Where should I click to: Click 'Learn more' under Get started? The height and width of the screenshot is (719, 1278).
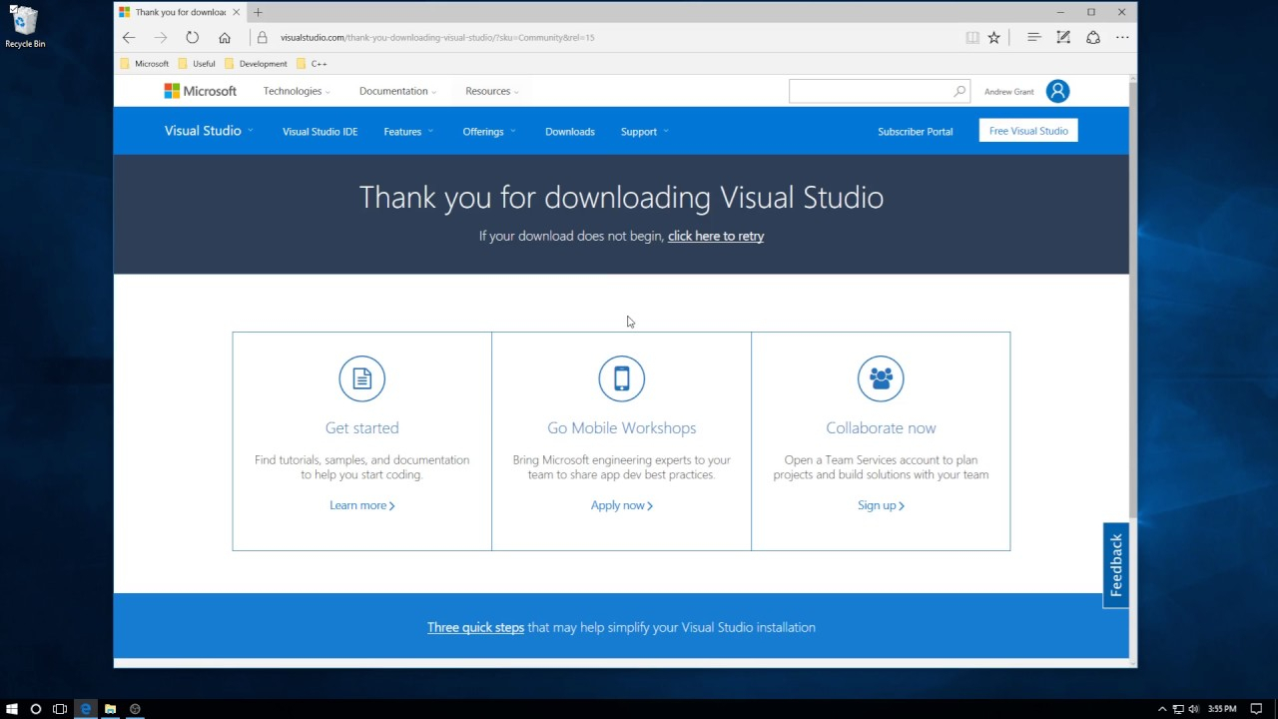361,505
